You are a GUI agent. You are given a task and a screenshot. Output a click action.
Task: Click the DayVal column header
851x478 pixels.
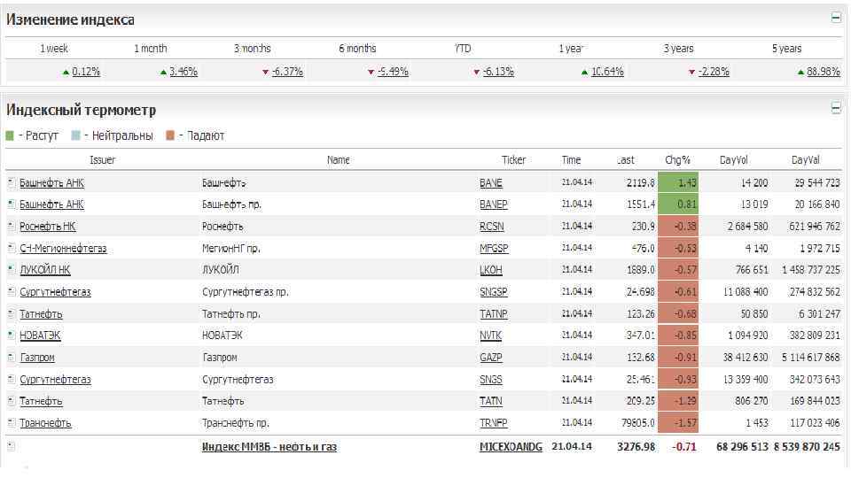(806, 160)
